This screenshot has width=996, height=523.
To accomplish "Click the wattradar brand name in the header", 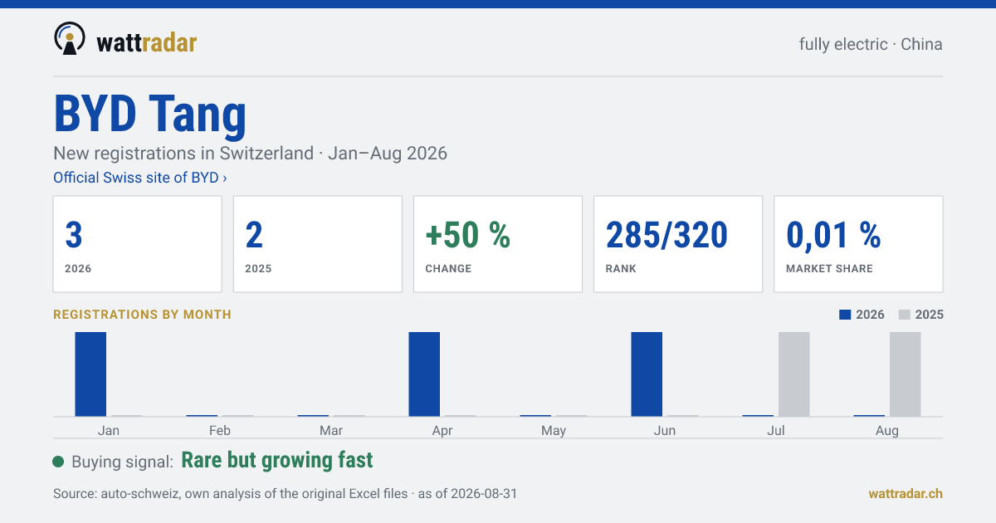I will tap(147, 42).
